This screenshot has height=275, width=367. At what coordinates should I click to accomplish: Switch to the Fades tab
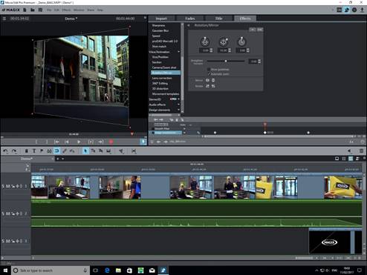[x=190, y=19]
